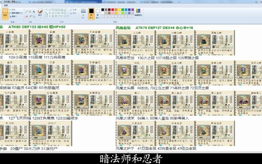This screenshot has height=164, width=262.
Task: Choose the Curve shape
Action: pyautogui.click(x=50, y=10)
